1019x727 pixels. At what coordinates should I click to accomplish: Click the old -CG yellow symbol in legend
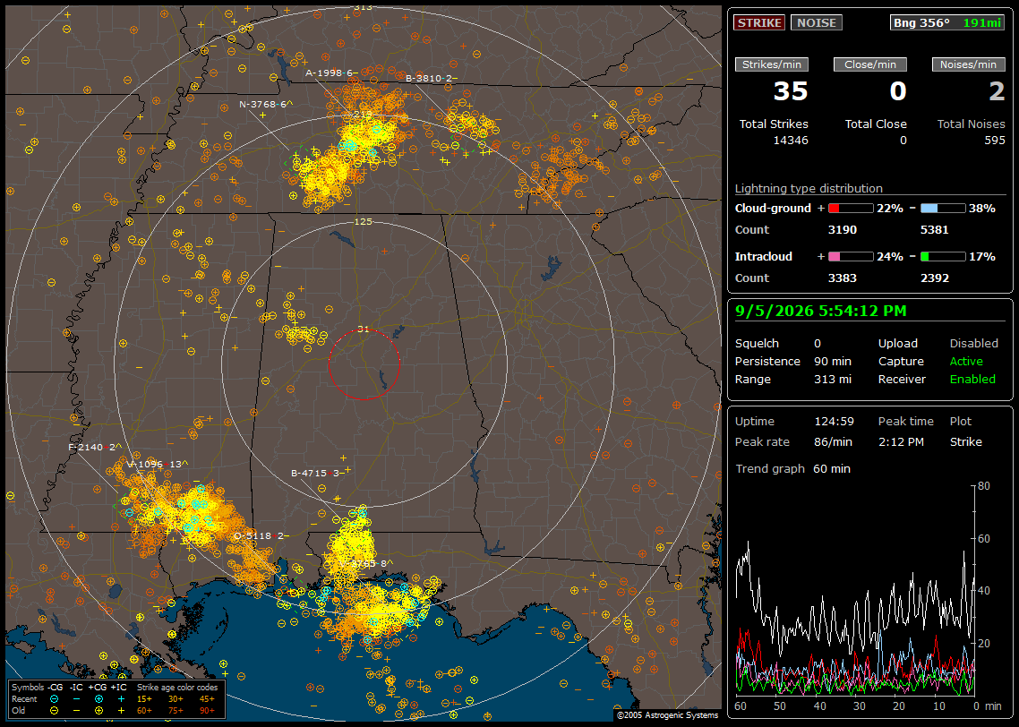point(55,711)
